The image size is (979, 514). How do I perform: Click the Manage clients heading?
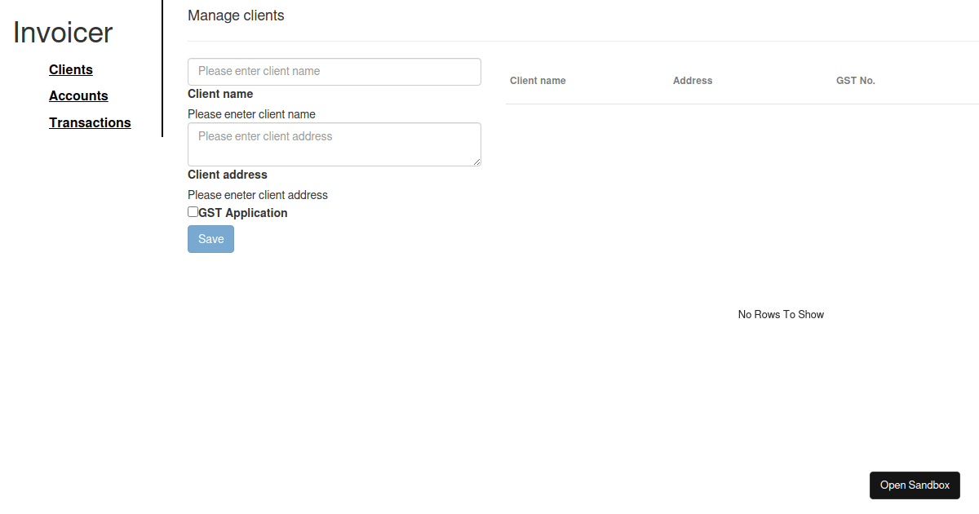(236, 15)
